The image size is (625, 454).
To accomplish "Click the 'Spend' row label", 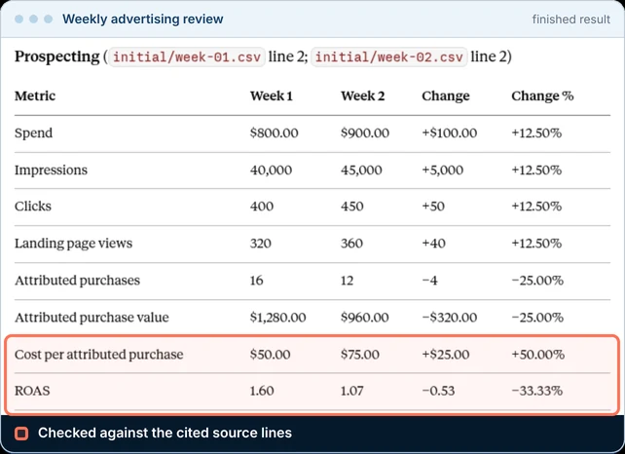I will click(x=33, y=133).
